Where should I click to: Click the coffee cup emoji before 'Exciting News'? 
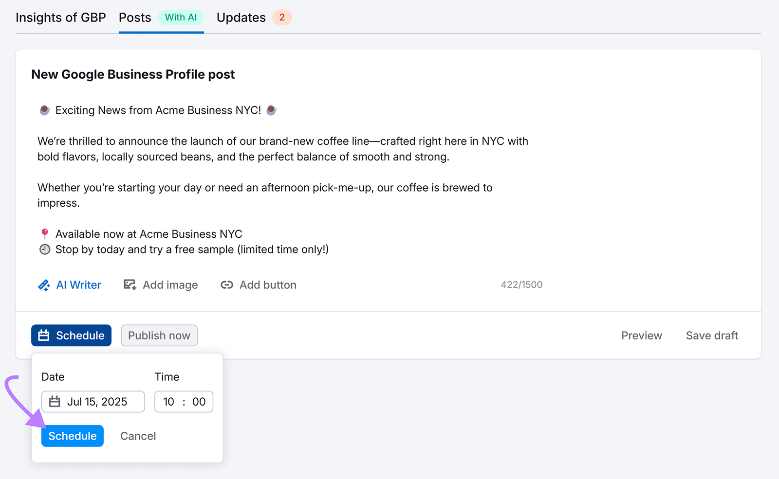[44, 110]
